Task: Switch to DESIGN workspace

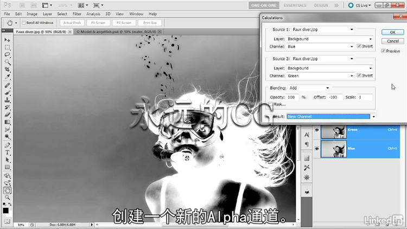Action: (x=321, y=5)
